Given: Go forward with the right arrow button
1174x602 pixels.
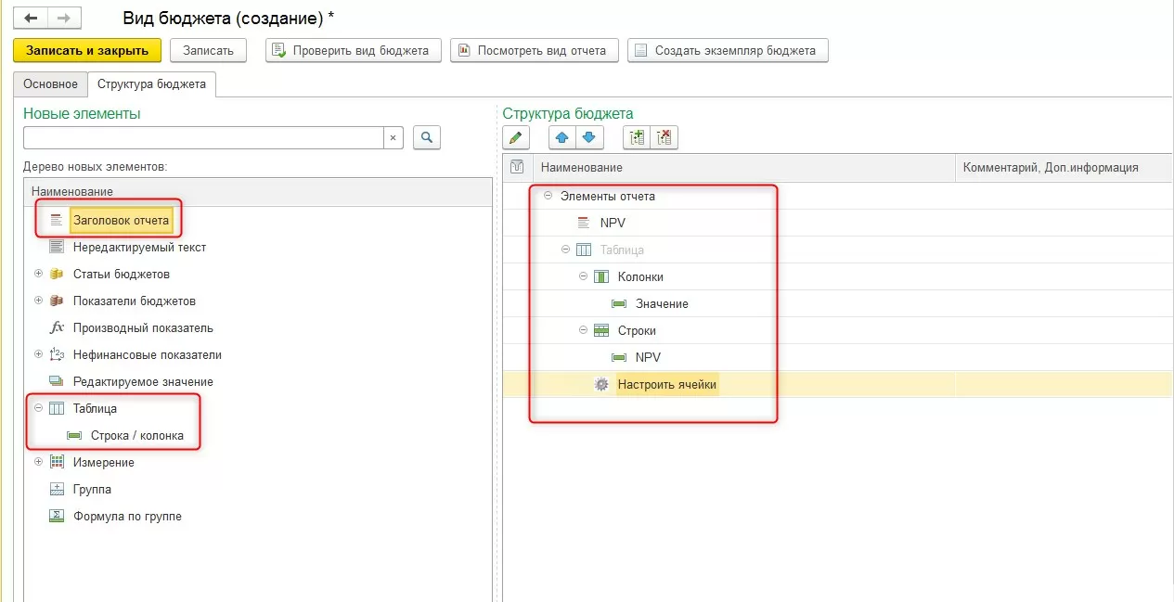Looking at the screenshot, I should (63, 17).
